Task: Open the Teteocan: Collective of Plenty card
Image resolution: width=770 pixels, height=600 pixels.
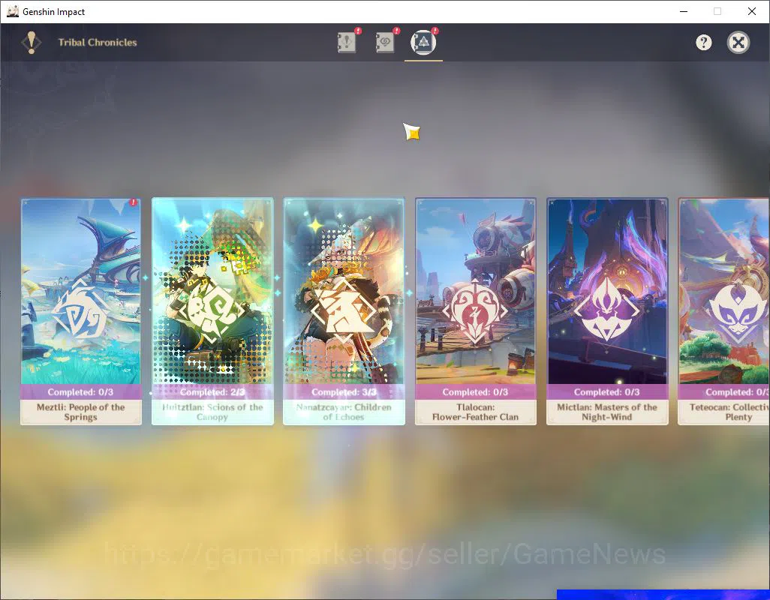Action: [723, 311]
